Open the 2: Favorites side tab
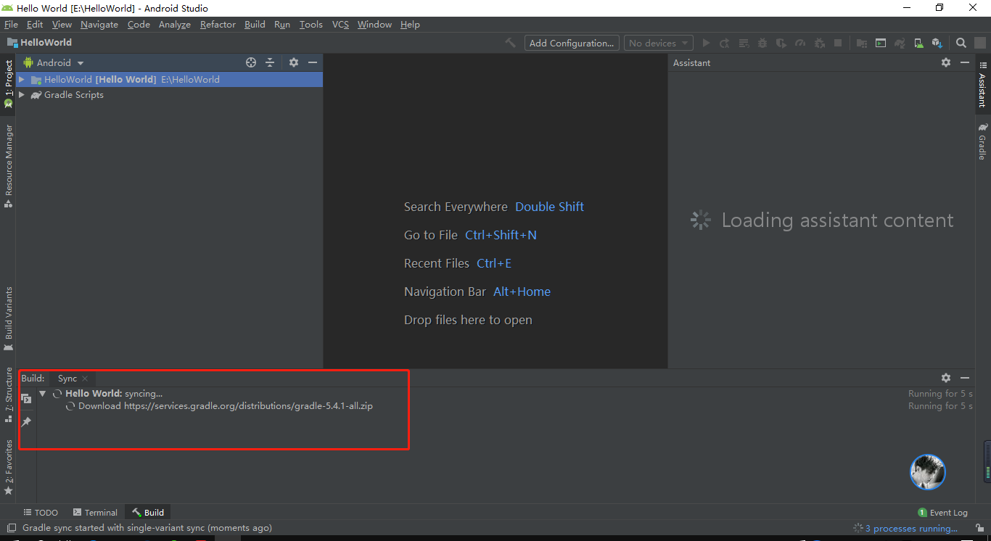The image size is (991, 541). coord(8,467)
